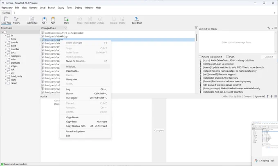Open the diff panel hamburger menu
This screenshot has width=278, height=166.
276,96
